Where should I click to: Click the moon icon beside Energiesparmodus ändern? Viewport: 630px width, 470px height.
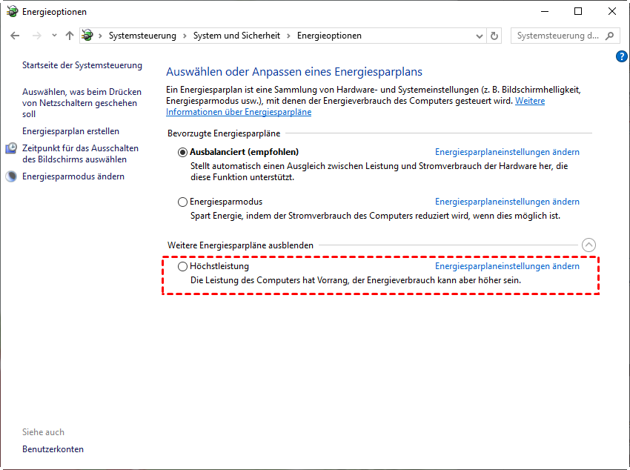click(x=11, y=176)
